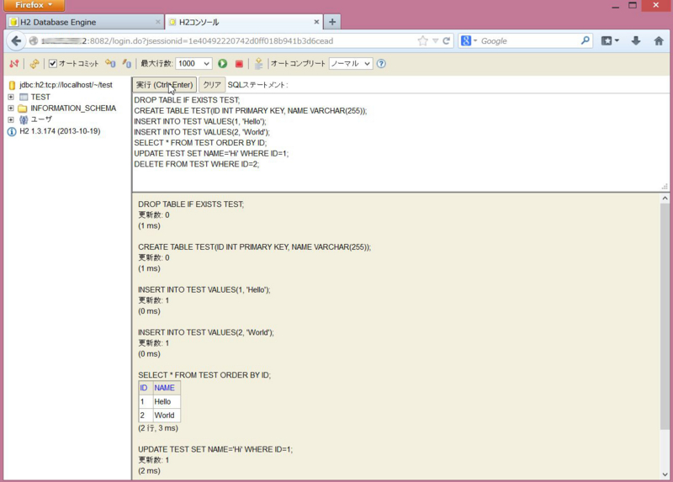The image size is (673, 482).
Task: Click the green run icon
Action: (x=222, y=64)
